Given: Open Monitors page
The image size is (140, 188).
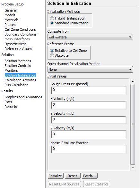Looking at the screenshot, I should tap(11, 70).
